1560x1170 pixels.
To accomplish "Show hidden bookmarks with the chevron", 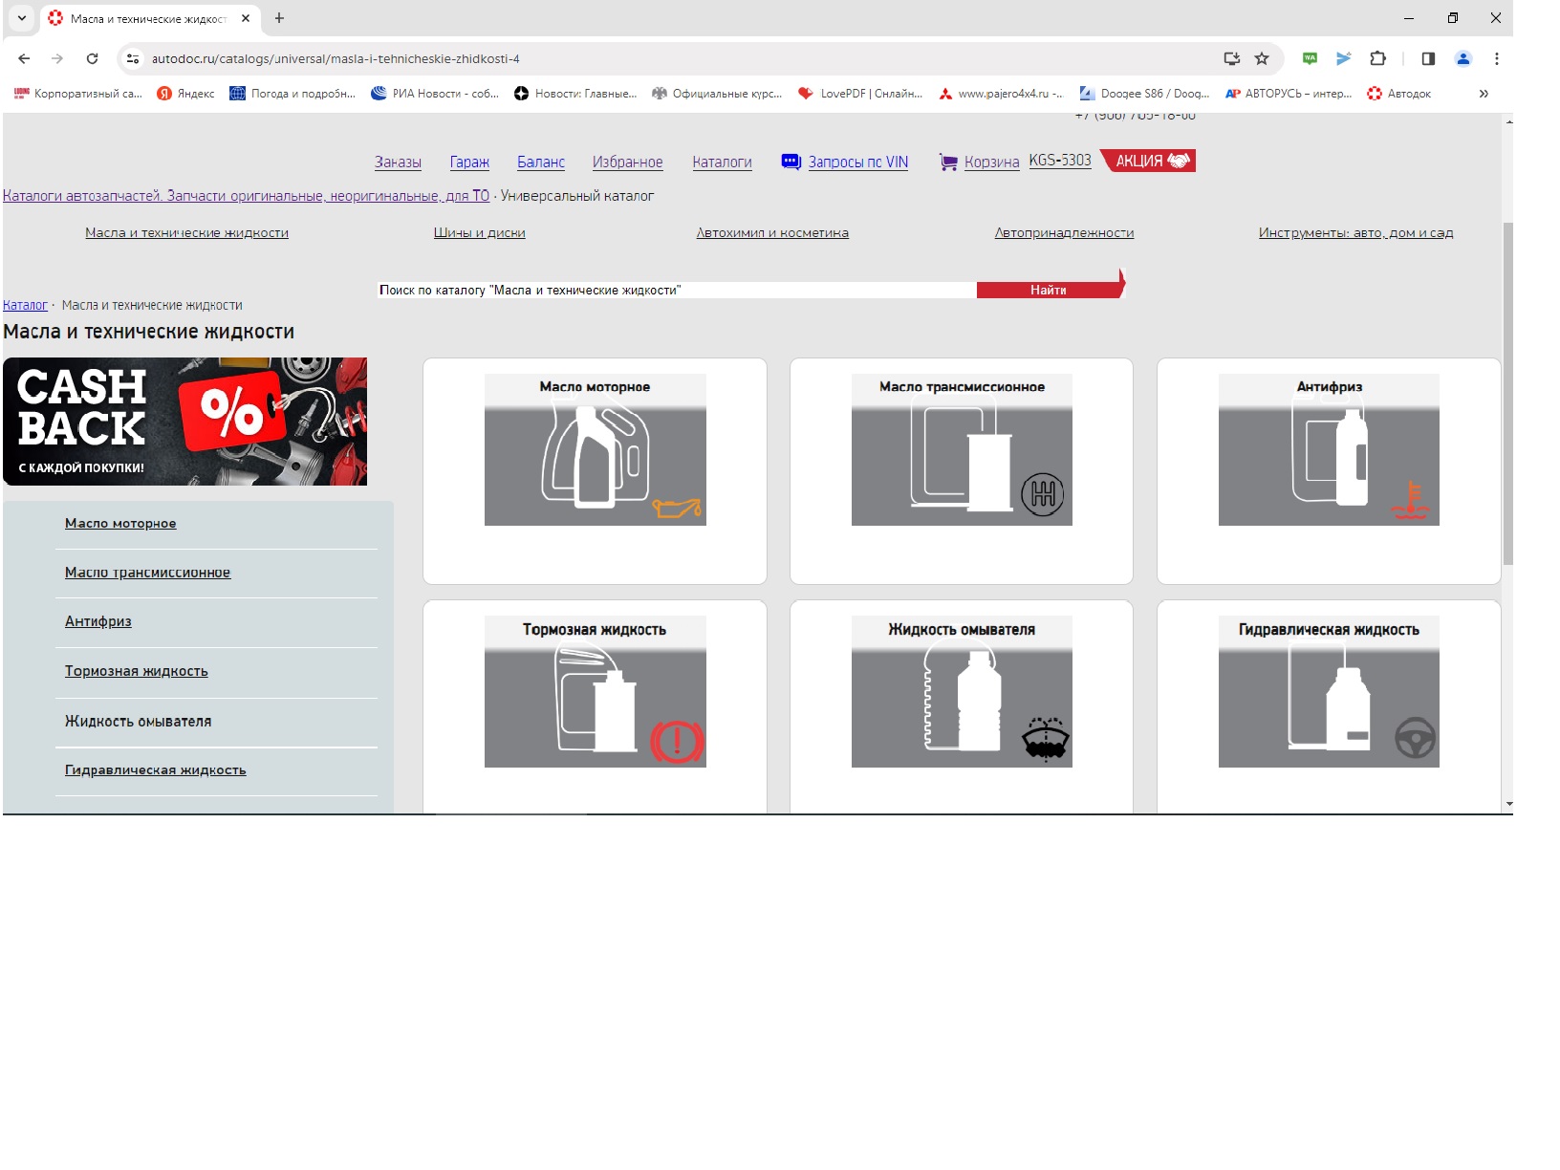I will tap(1484, 94).
